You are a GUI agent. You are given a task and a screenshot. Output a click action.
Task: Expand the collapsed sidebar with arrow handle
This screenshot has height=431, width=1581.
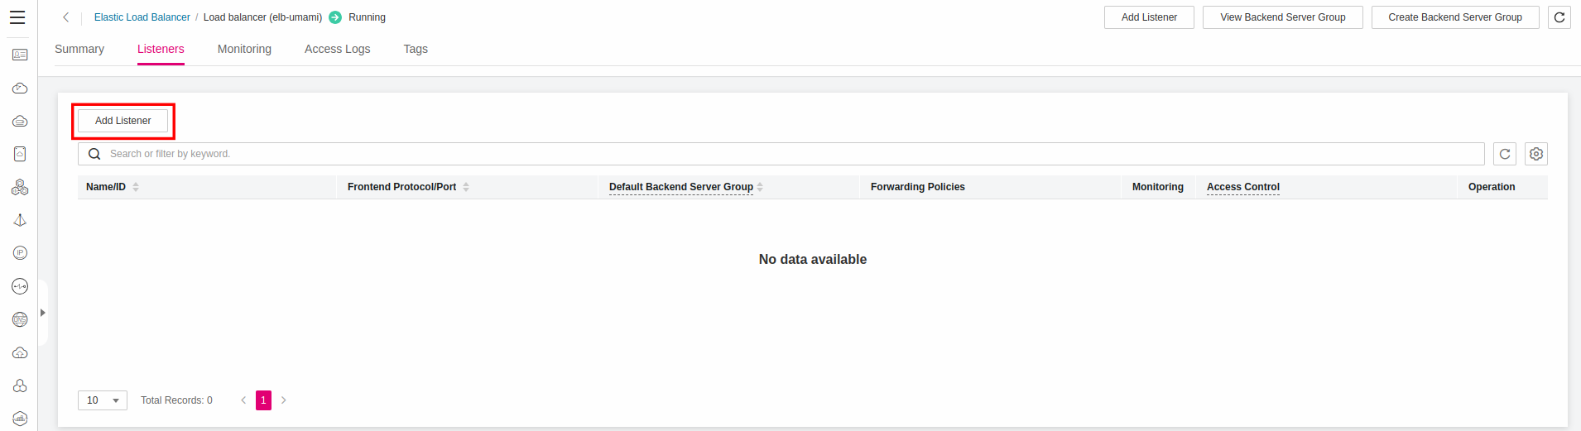click(x=42, y=313)
